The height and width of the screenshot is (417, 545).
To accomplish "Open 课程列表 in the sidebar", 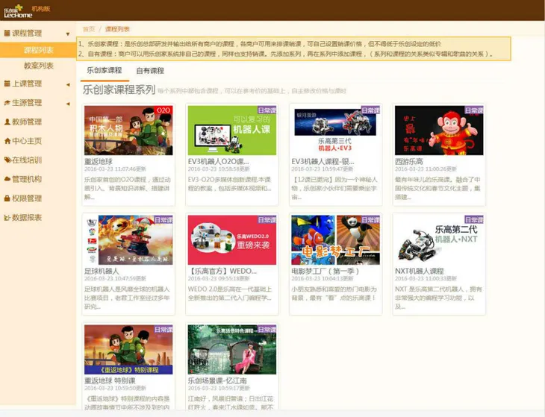I will (38, 50).
